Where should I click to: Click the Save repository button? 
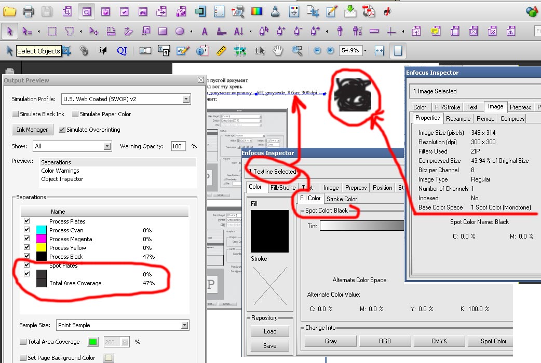pos(270,346)
